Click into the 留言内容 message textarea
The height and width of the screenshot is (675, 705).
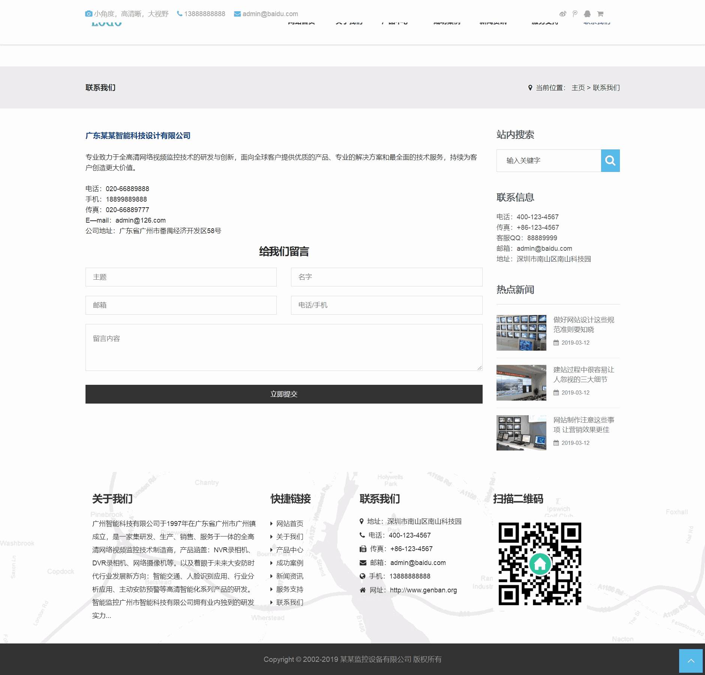click(x=283, y=347)
